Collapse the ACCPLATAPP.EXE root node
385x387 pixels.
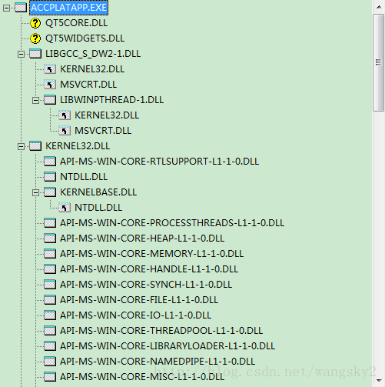(6, 8)
